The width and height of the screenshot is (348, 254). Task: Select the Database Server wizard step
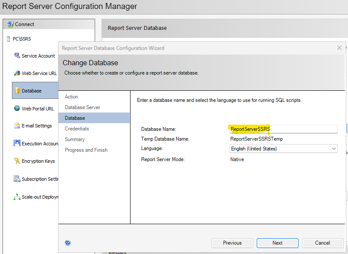click(x=83, y=107)
